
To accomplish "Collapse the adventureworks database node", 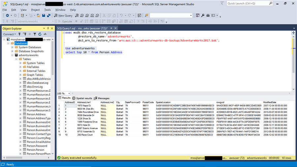I will [12, 55].
